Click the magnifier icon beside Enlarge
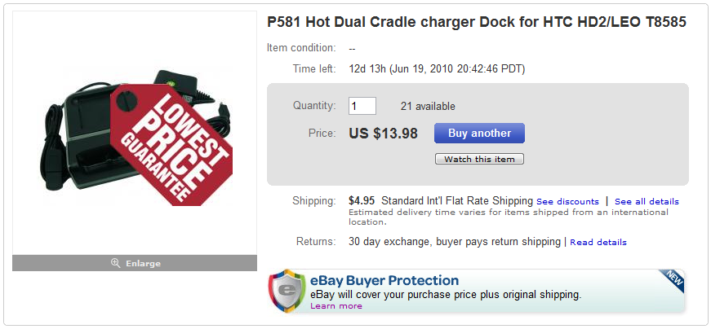 point(116,263)
